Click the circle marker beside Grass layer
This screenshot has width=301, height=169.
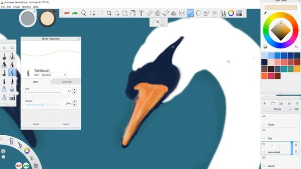[264, 125]
